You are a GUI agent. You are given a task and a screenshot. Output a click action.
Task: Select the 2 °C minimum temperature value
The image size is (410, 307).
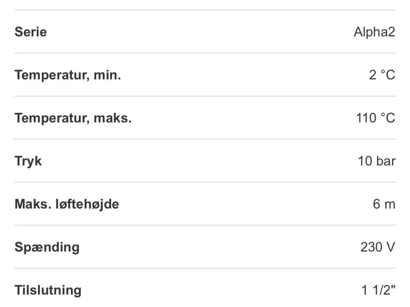click(x=382, y=75)
